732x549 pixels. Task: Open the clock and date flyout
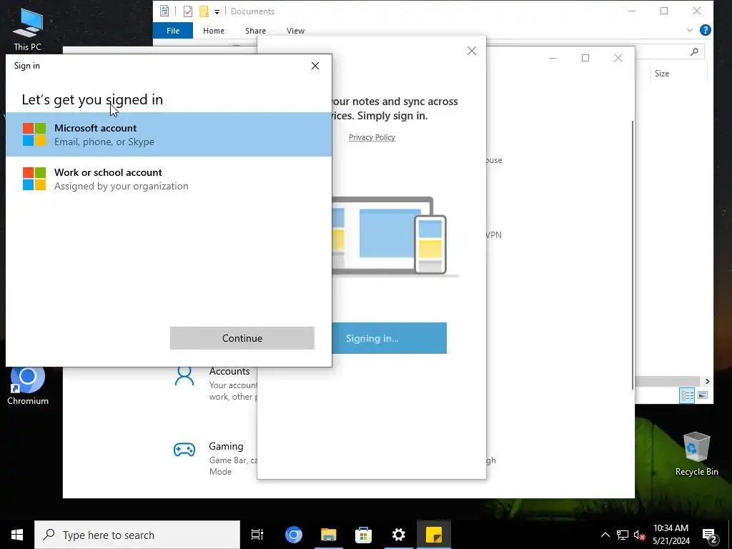(x=671, y=535)
